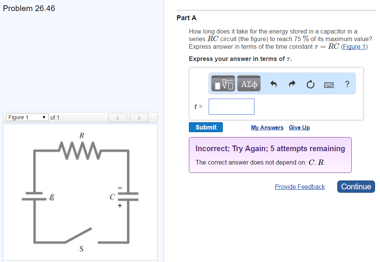Click the help question mark icon
Image resolution: width=380 pixels, height=262 pixels.
click(x=347, y=84)
